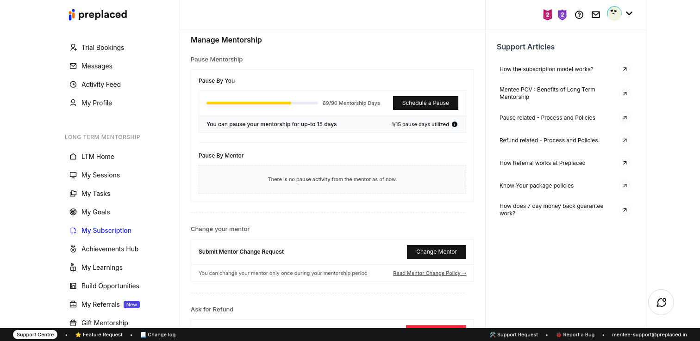Click the Preplaced logo
This screenshot has width=700, height=341.
pos(98,15)
